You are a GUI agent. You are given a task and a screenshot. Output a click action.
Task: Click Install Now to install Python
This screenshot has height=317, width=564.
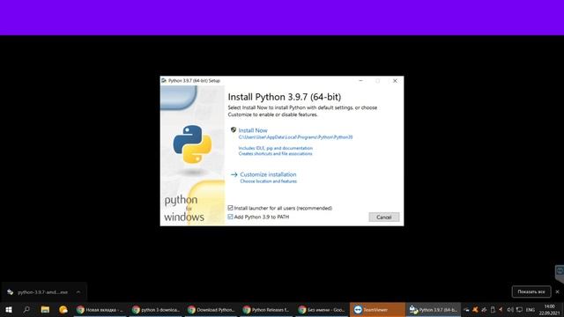click(253, 130)
